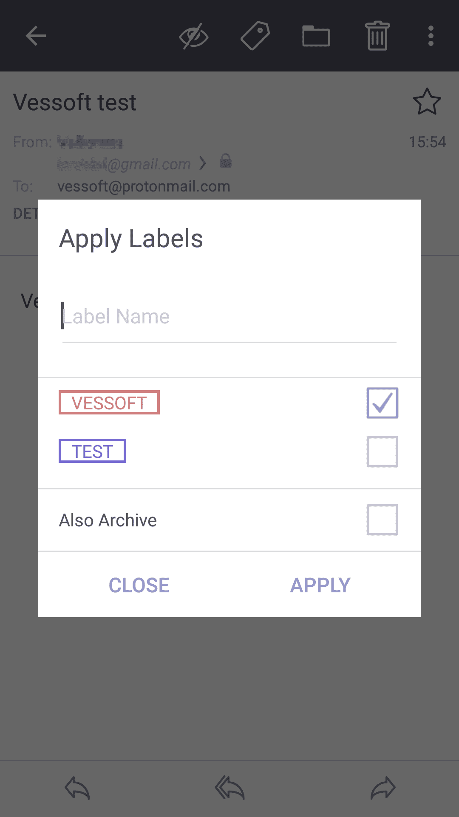
Task: Star the Vessoft test message
Action: click(x=427, y=102)
